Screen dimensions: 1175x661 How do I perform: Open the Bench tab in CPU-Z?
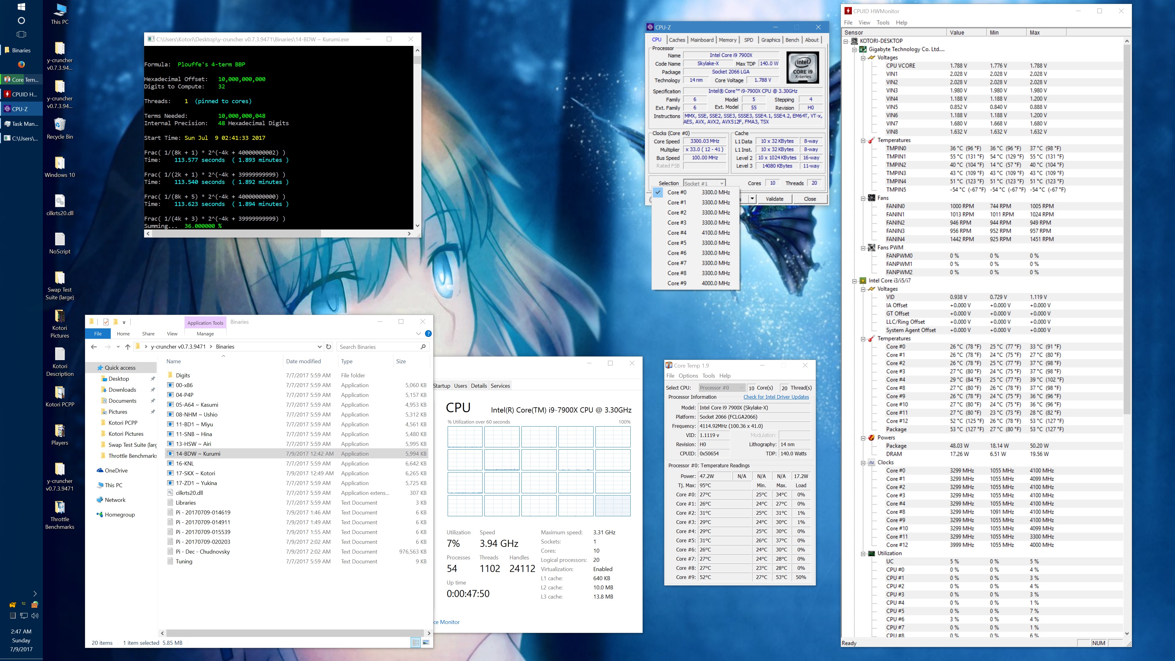pyautogui.click(x=792, y=40)
